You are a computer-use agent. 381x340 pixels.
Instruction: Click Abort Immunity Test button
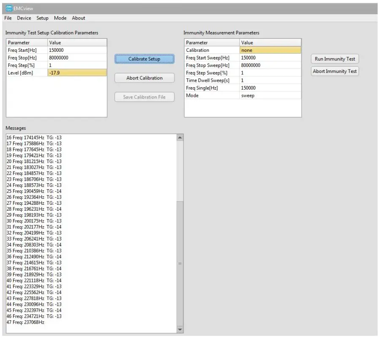coord(335,71)
